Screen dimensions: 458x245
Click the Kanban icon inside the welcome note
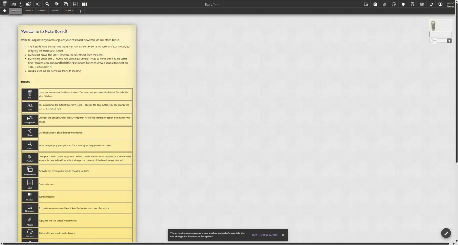coord(30,197)
